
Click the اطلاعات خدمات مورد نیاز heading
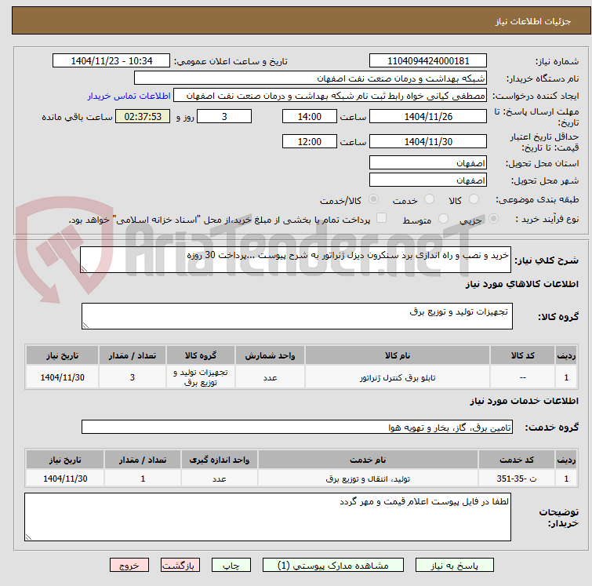[x=524, y=401]
